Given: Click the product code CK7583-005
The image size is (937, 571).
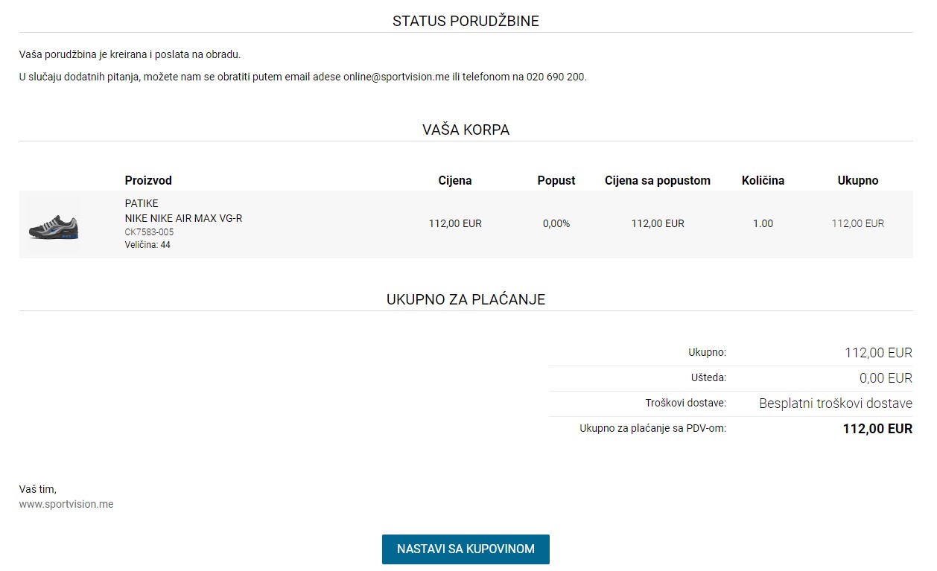Looking at the screenshot, I should (x=149, y=232).
